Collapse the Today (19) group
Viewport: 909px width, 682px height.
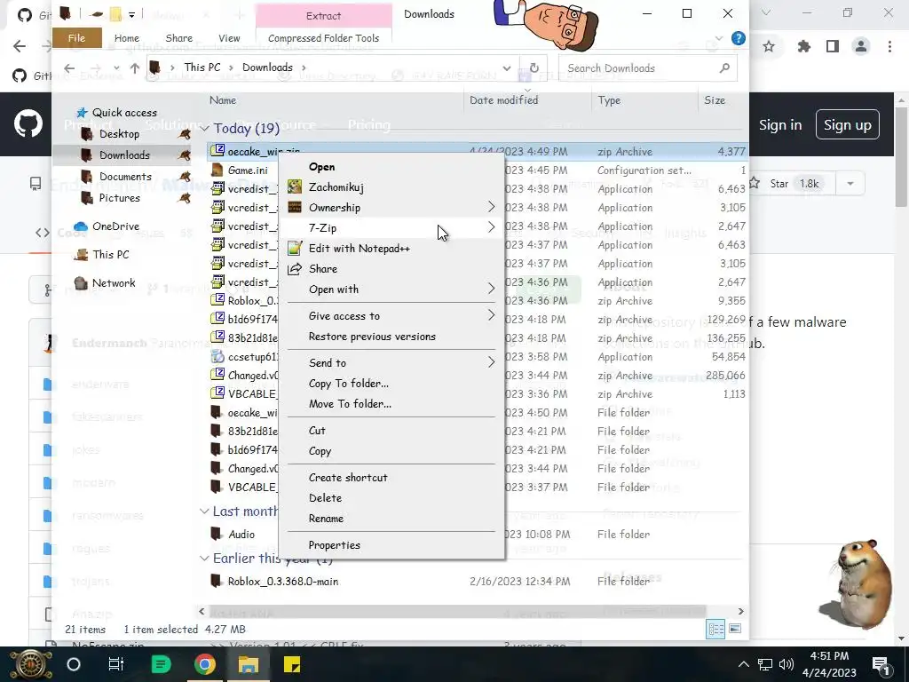(x=205, y=128)
